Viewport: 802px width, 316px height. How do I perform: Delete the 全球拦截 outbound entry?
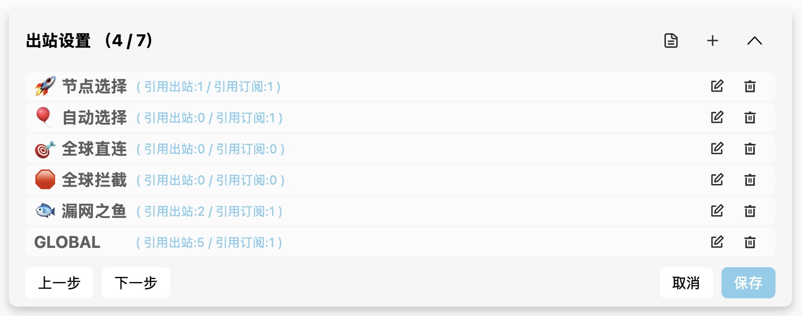tap(750, 180)
